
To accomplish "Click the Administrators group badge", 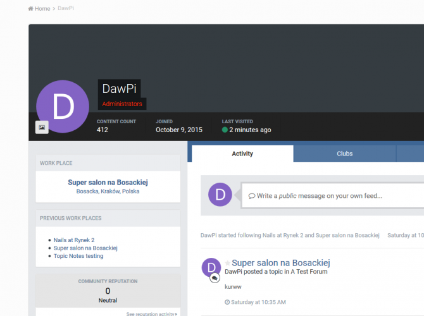I will click(x=122, y=104).
